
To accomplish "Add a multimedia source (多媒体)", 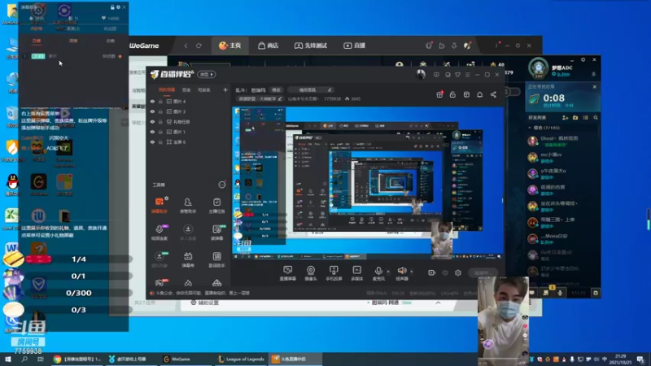I will click(356, 273).
